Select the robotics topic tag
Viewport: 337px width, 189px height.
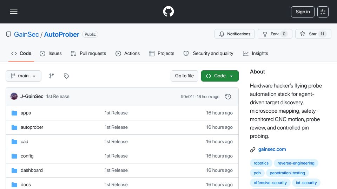click(x=261, y=163)
